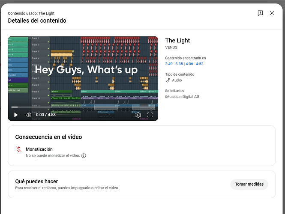Click the music note Audio icon

coord(168,80)
